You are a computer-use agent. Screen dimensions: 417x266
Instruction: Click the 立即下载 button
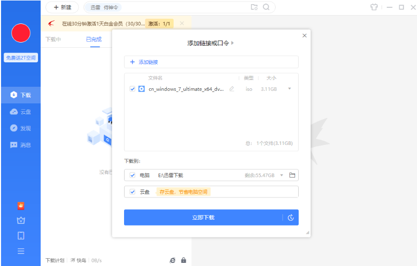[x=203, y=217]
